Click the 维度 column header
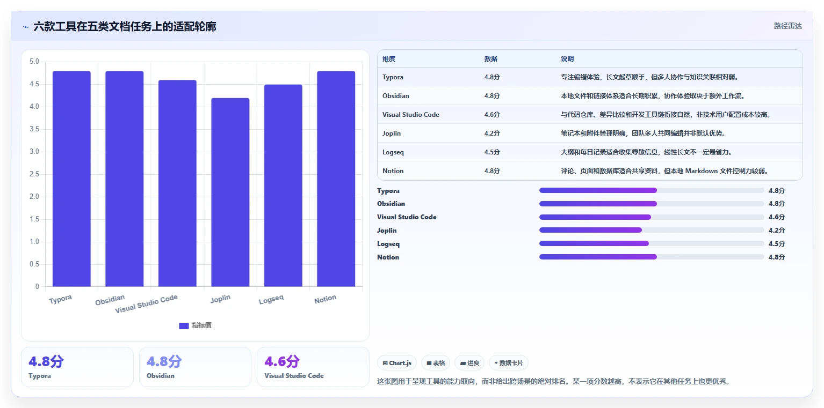 pyautogui.click(x=389, y=59)
